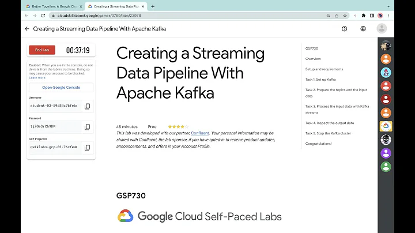Toggle the browser side panel icon

pyautogui.click(x=372, y=16)
